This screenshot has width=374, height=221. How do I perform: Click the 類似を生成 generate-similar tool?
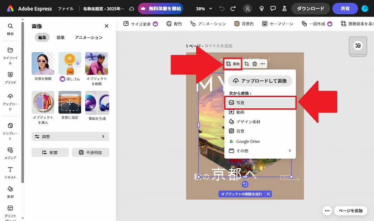(x=96, y=104)
